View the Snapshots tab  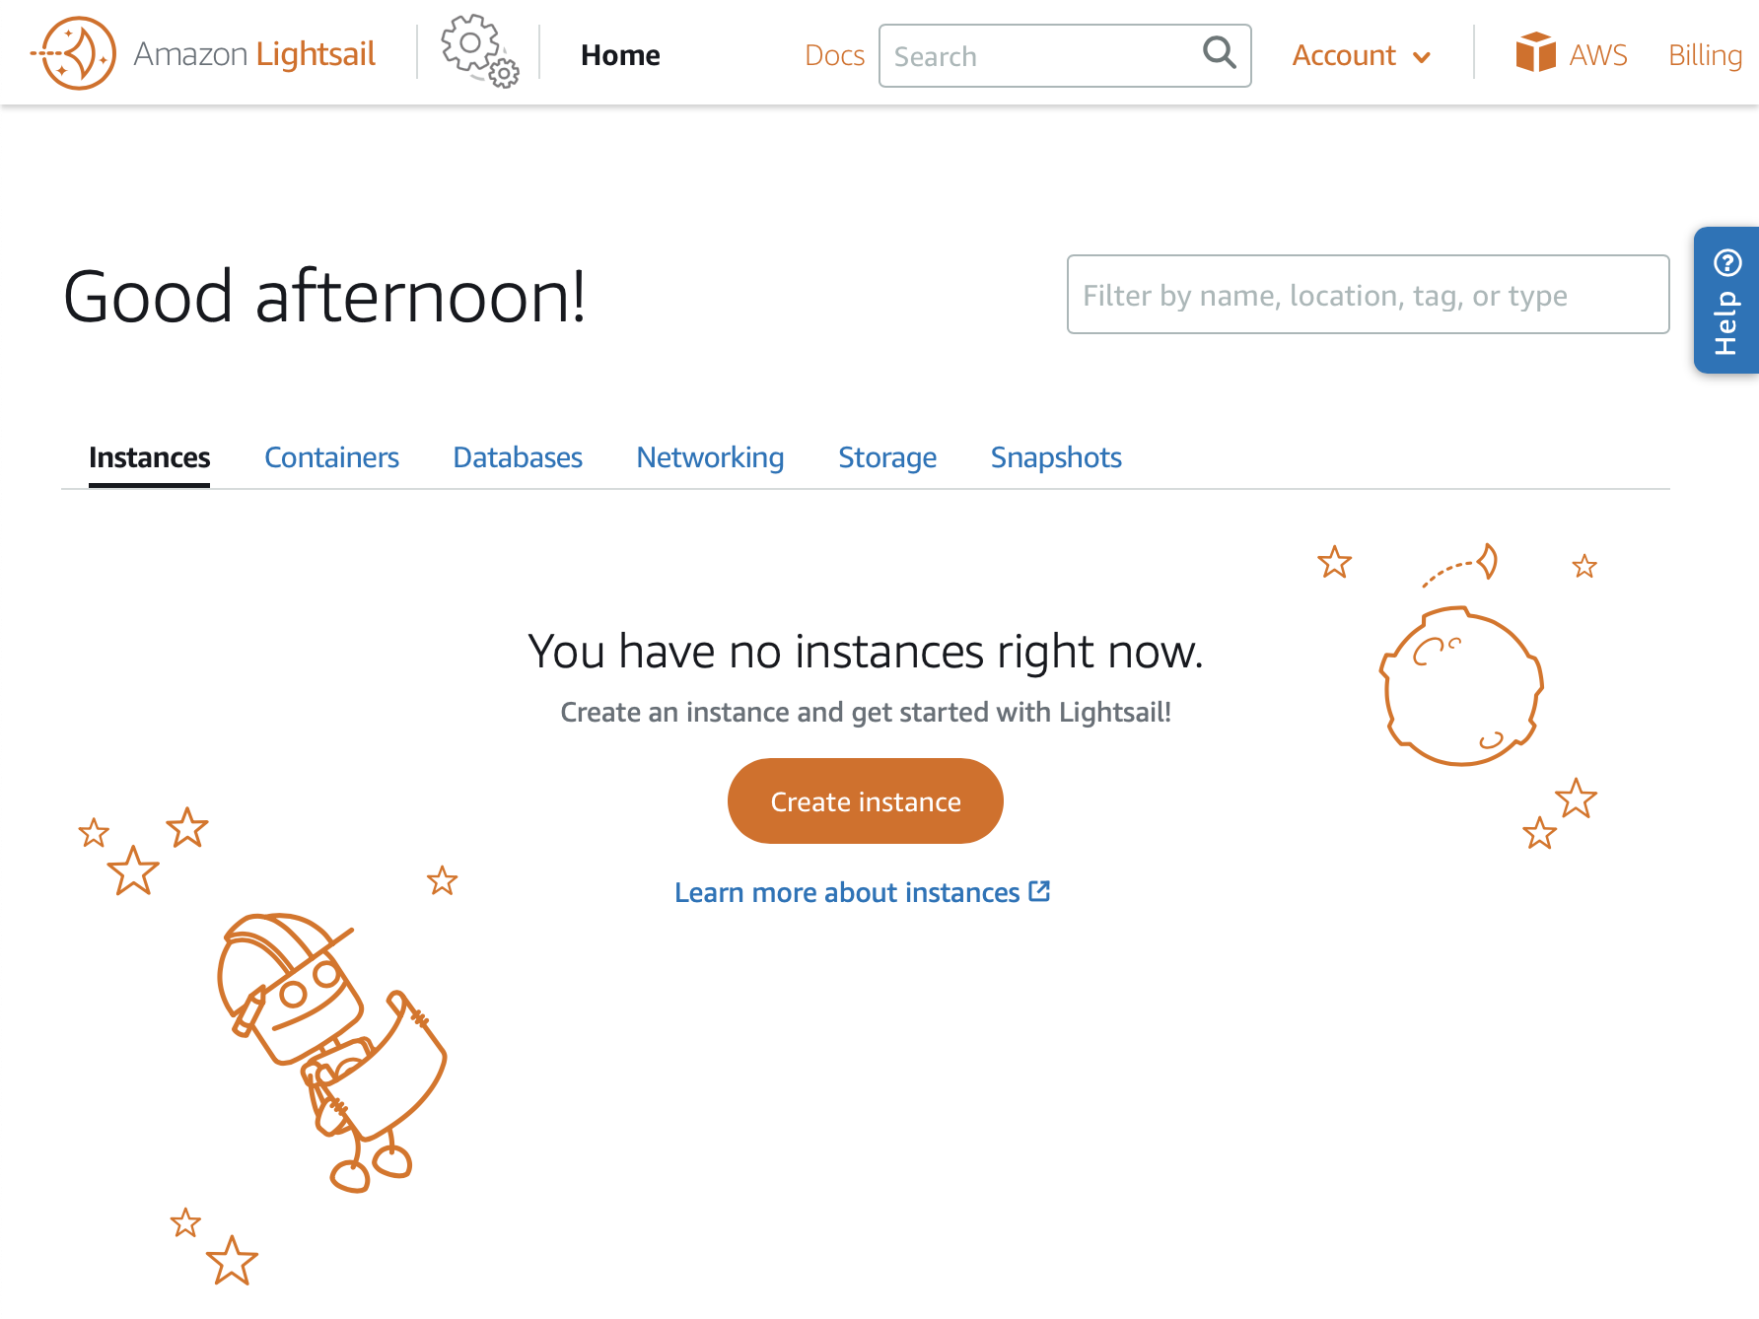pyautogui.click(x=1056, y=457)
